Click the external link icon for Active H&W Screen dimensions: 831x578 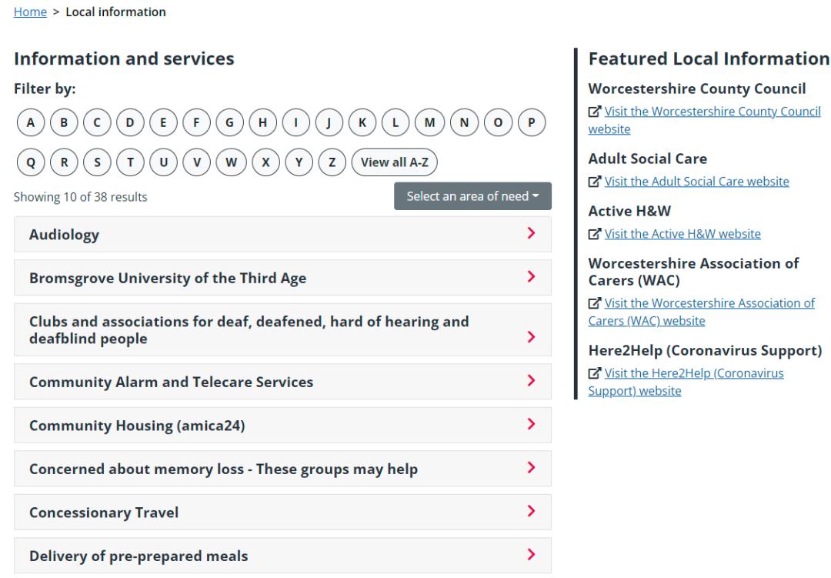(x=595, y=234)
